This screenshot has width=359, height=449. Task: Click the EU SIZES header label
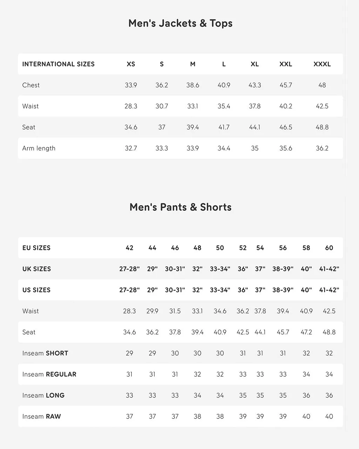(x=36, y=248)
